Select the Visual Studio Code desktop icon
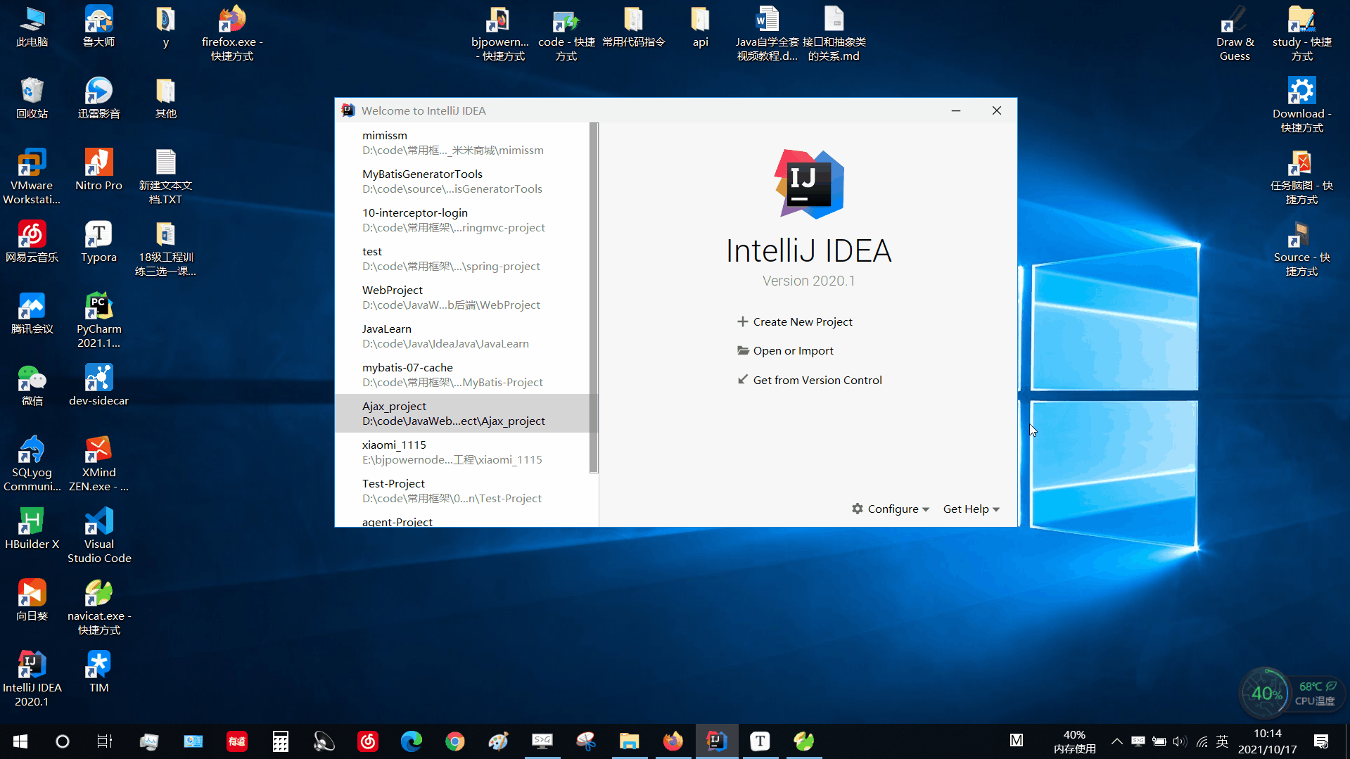This screenshot has width=1350, height=759. pyautogui.click(x=99, y=536)
